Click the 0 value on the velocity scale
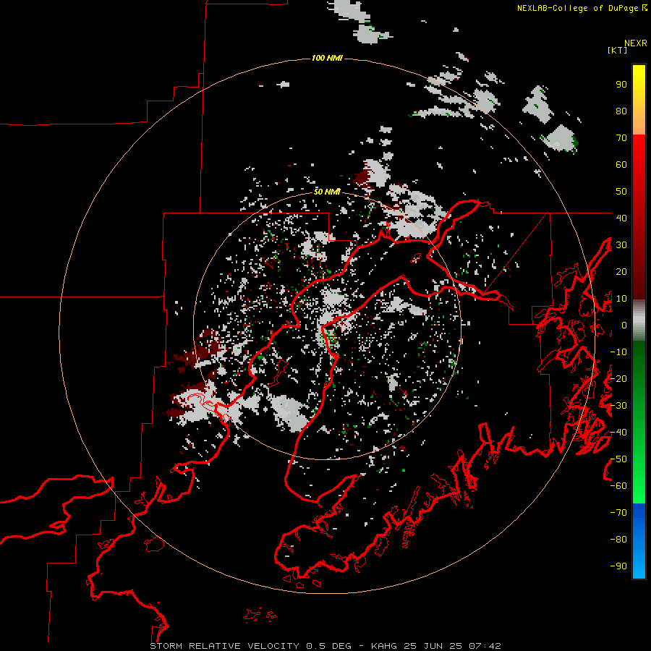651x651 pixels. click(x=624, y=325)
